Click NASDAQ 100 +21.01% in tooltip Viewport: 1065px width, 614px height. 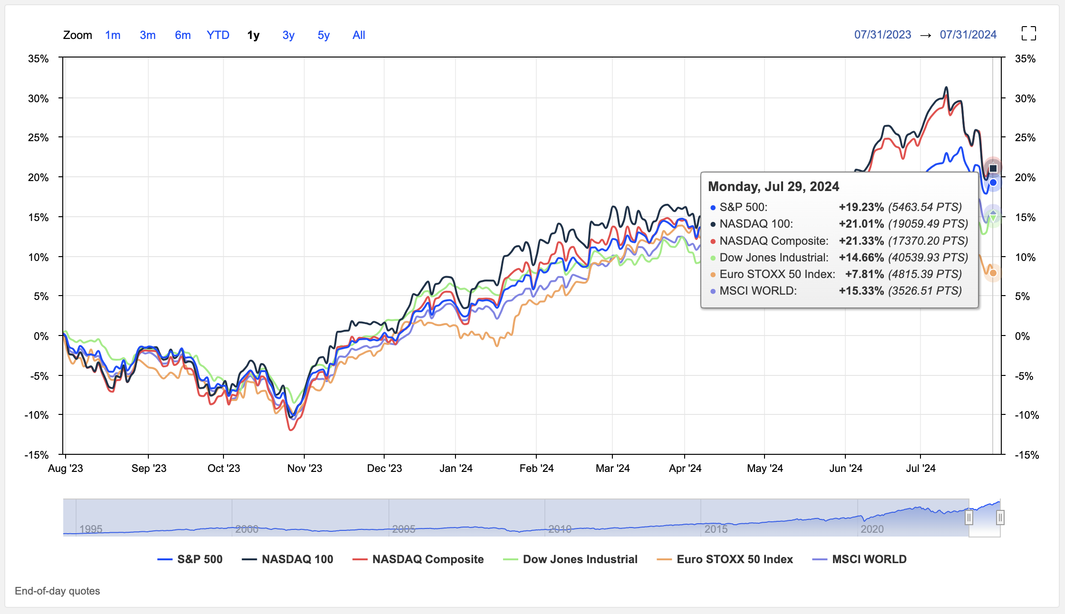(x=861, y=224)
